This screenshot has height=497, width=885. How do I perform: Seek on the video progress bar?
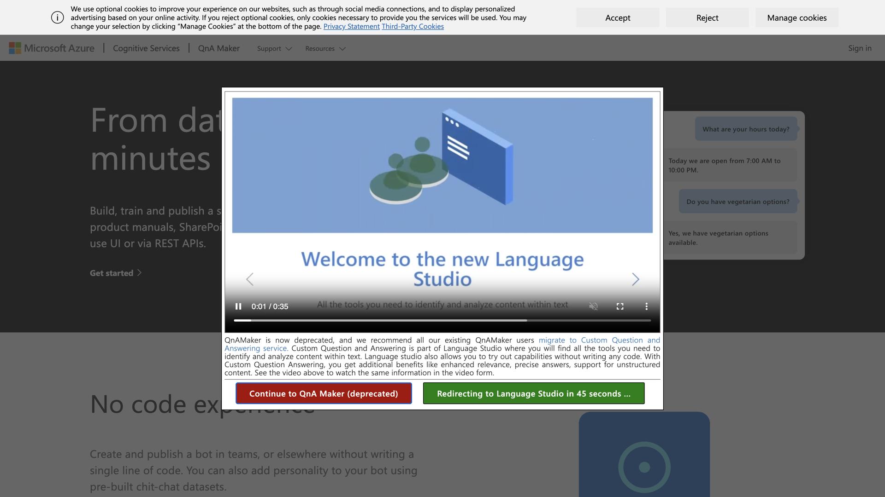(x=442, y=320)
